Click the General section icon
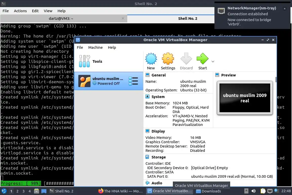Image resolution: width=292 pixels, height=195 pixels. tap(147, 75)
